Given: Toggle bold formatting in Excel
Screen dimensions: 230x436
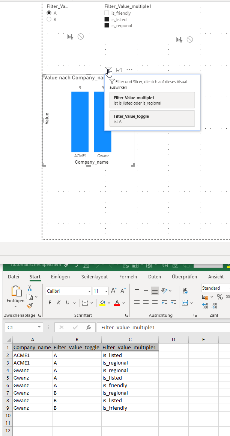Looking at the screenshot, I should (x=50, y=302).
